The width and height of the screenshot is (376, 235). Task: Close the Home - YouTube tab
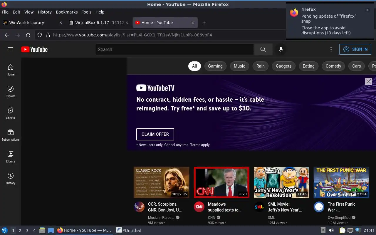pos(193,23)
